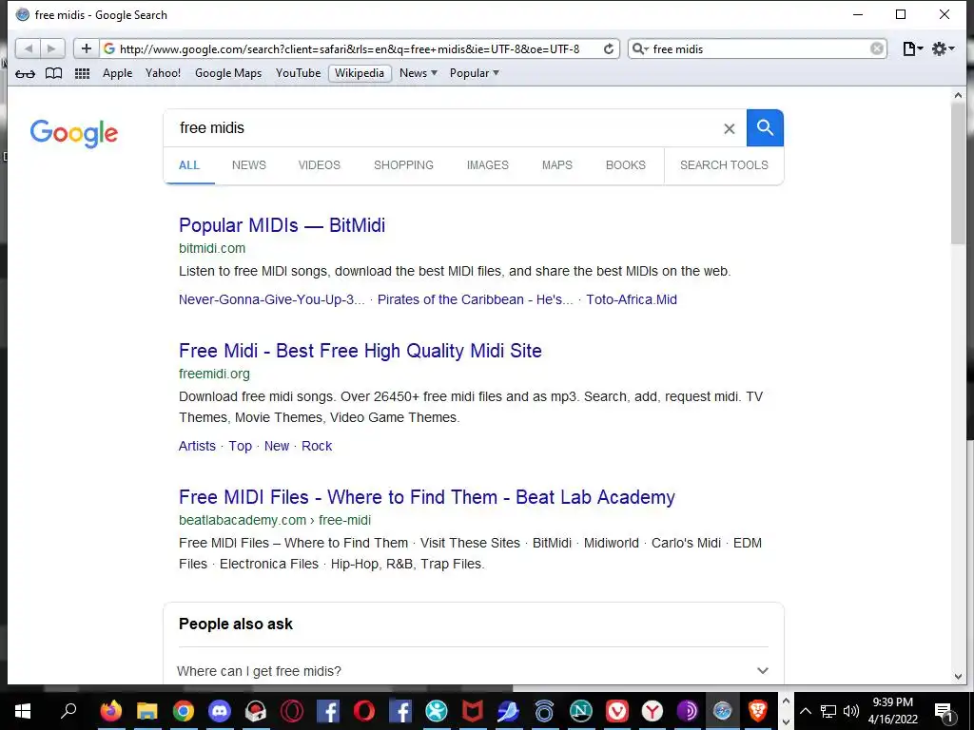Open the Artists sitelink under freemidi.org
This screenshot has height=730, width=974.
coord(197,446)
